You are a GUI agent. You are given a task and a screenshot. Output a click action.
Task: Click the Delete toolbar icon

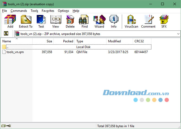coord(70,21)
